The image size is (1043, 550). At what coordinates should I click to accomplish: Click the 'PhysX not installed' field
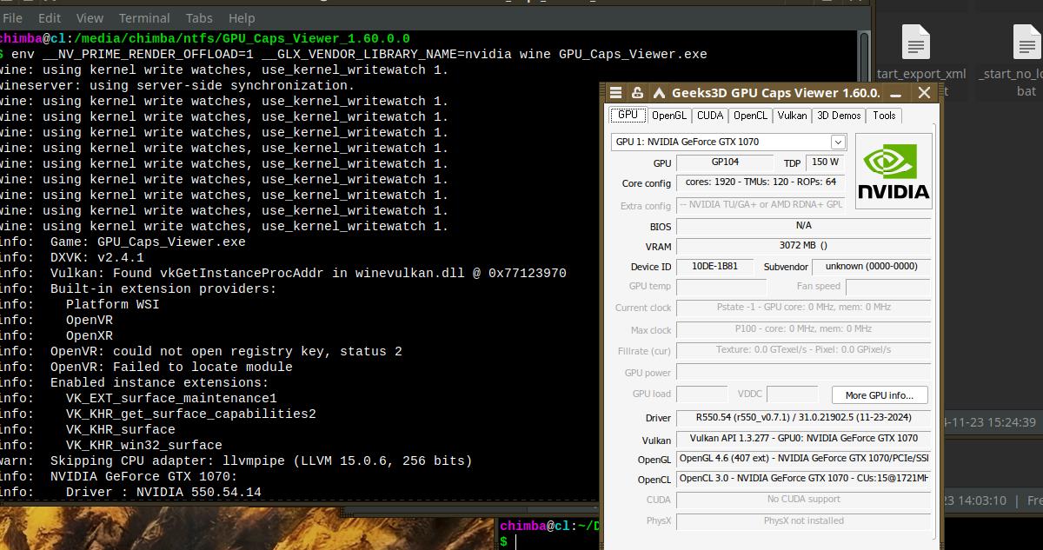[803, 521]
